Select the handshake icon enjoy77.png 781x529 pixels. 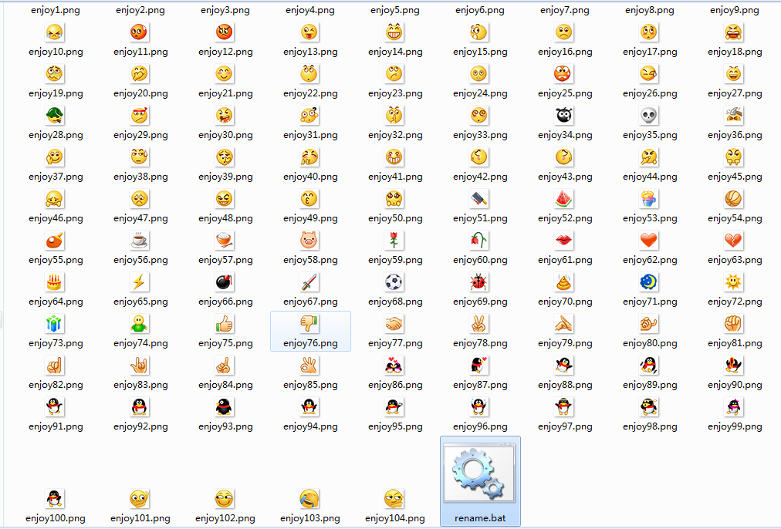point(394,324)
